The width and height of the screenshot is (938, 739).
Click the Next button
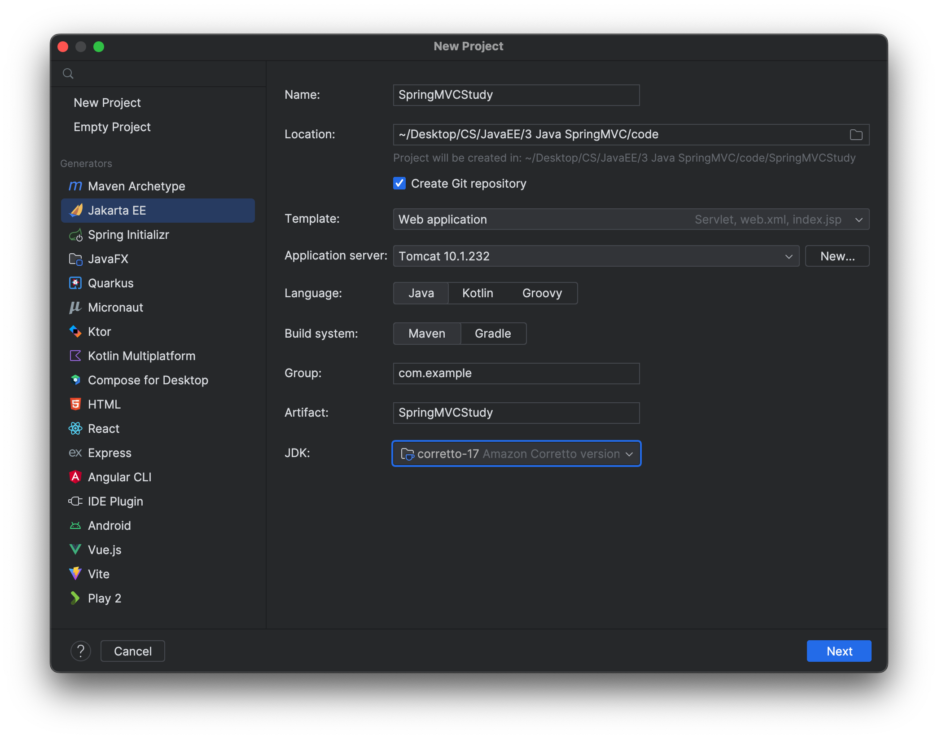tap(838, 651)
